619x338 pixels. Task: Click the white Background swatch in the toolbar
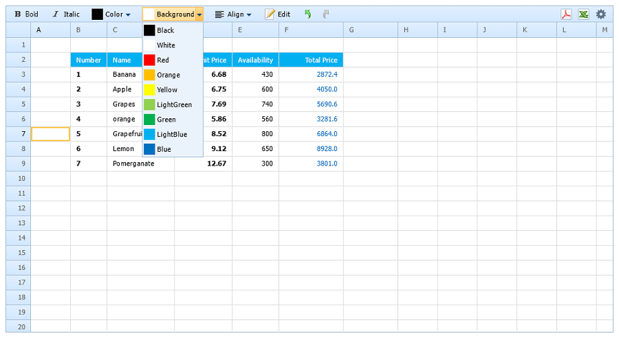pyautogui.click(x=149, y=14)
